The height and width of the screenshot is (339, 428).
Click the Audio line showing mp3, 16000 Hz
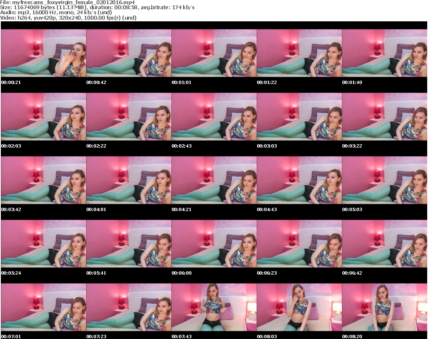(x=56, y=13)
